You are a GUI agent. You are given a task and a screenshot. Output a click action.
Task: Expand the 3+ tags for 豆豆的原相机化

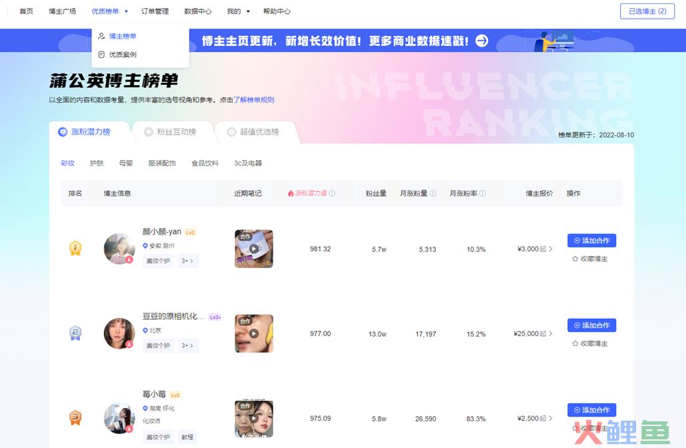pyautogui.click(x=188, y=345)
